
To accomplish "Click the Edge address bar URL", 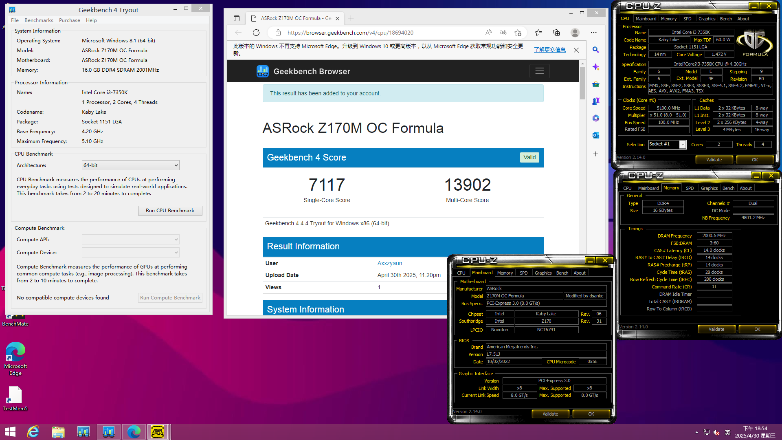I will 350,33.
